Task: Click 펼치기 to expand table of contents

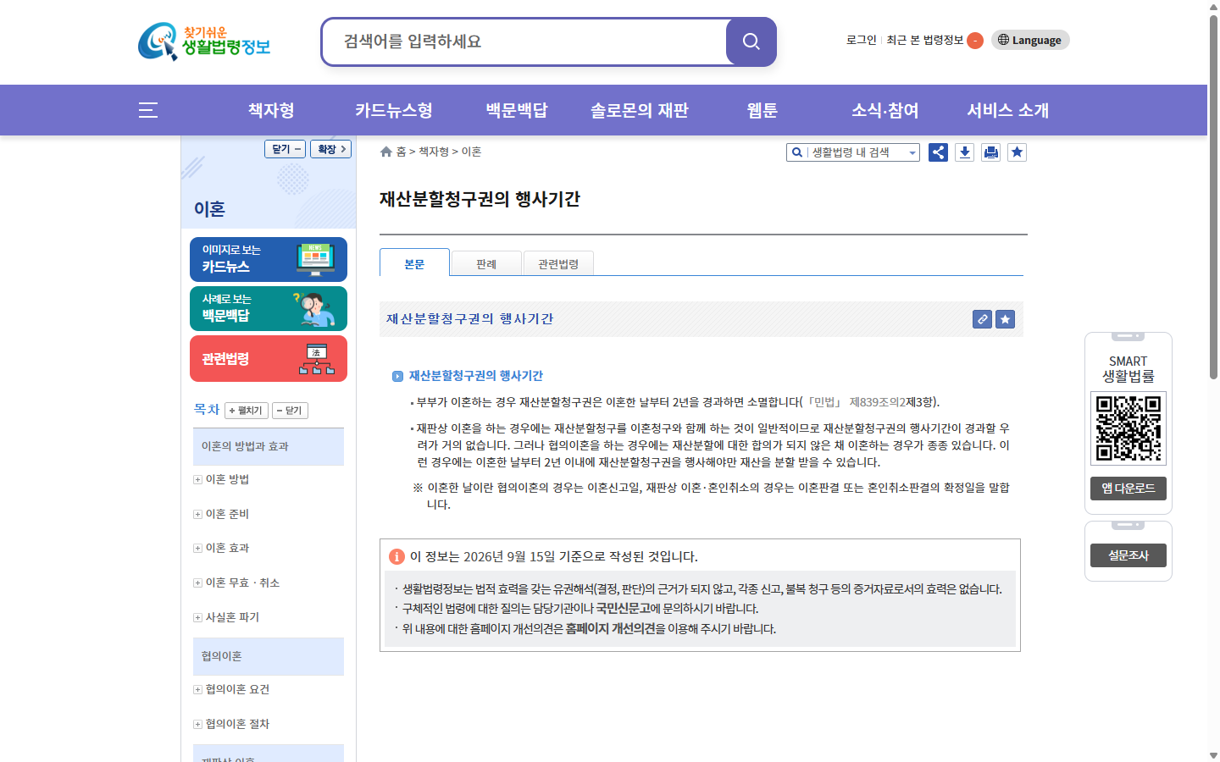Action: (x=247, y=411)
